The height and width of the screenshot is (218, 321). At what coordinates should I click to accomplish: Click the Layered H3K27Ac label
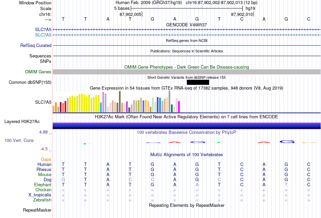(x=22, y=122)
